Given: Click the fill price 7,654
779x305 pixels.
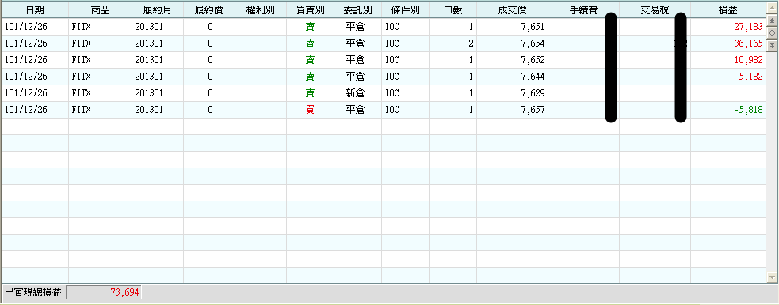Looking at the screenshot, I should point(533,43).
